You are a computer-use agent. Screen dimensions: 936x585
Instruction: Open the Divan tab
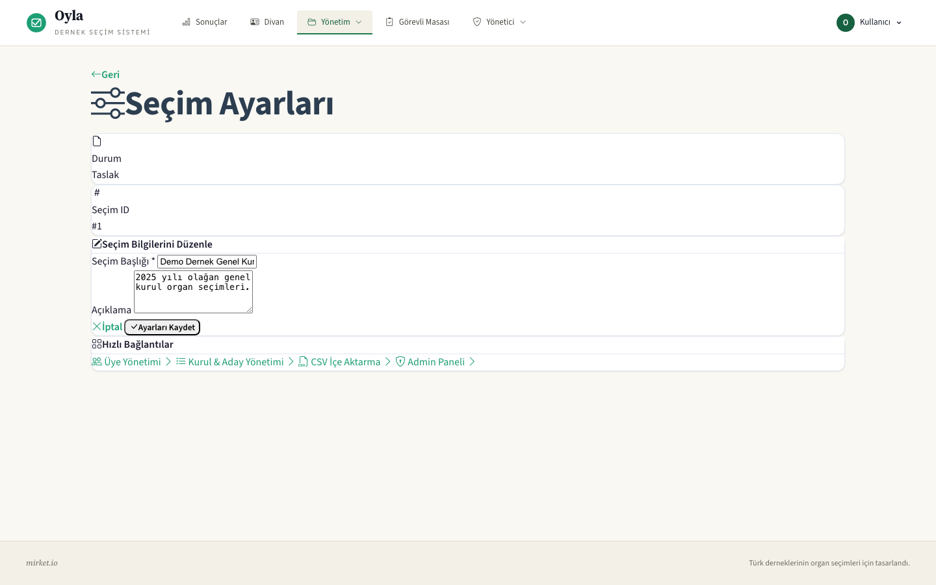point(267,22)
